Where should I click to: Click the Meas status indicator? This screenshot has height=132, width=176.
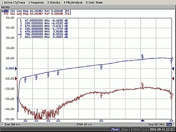(115, 129)
